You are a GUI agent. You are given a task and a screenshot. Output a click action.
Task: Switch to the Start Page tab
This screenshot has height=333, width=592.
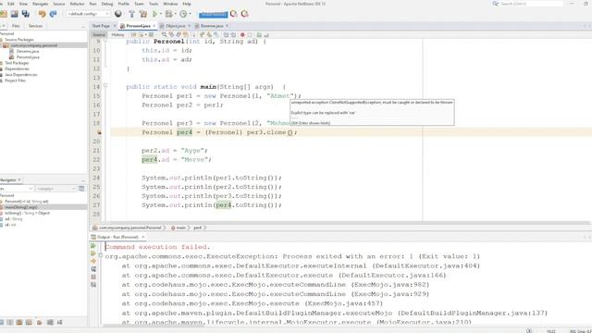pos(101,26)
